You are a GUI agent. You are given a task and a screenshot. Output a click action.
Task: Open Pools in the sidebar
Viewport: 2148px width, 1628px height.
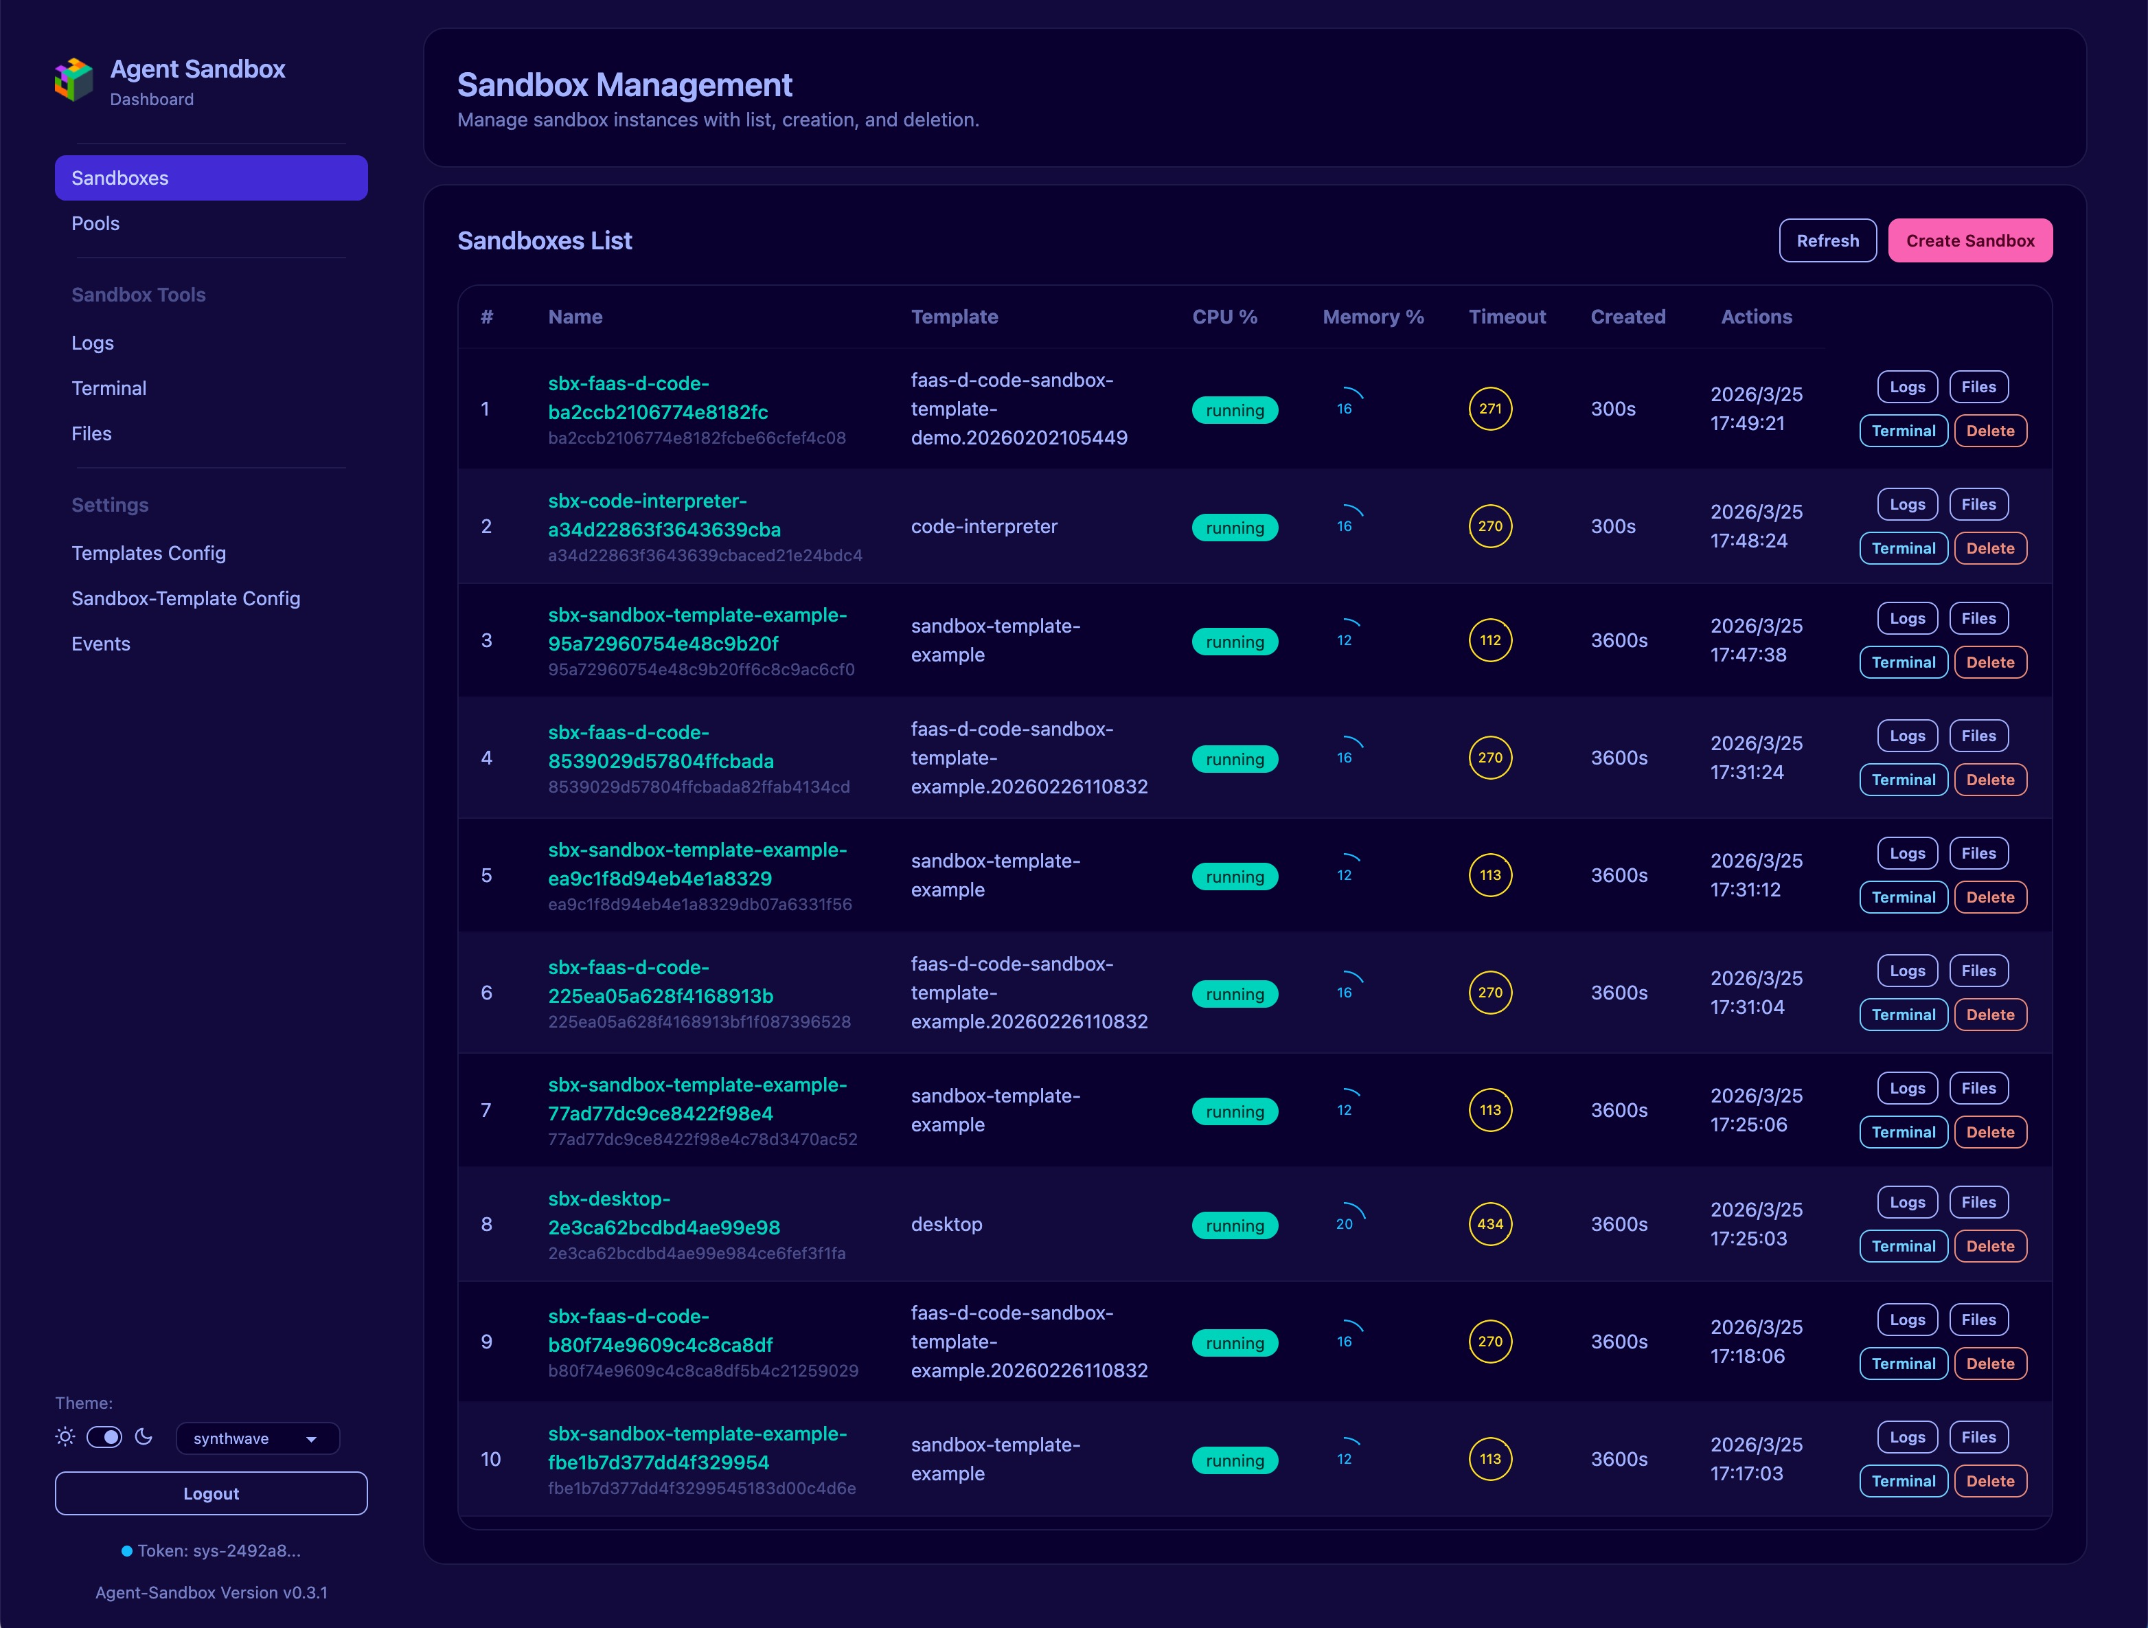[95, 223]
